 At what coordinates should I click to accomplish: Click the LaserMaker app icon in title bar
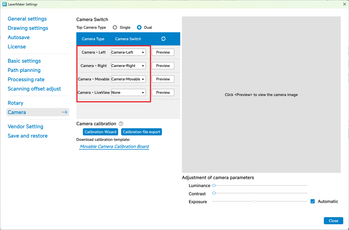[x=5, y=4]
